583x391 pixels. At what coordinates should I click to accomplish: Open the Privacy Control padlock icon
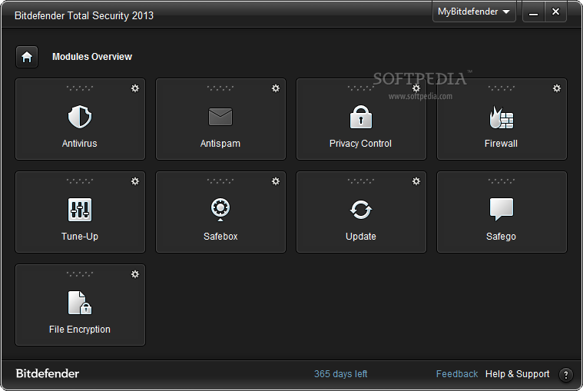coord(361,117)
